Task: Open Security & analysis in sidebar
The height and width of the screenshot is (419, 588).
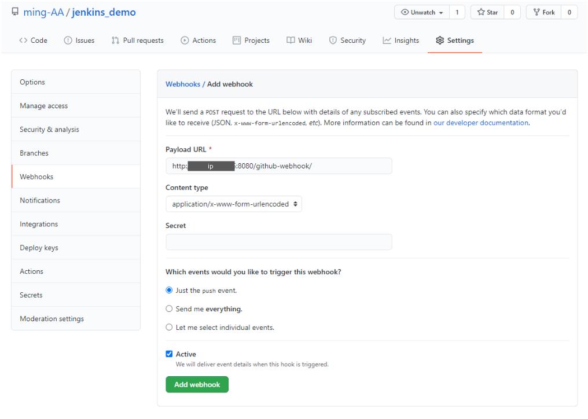Action: tap(76, 129)
